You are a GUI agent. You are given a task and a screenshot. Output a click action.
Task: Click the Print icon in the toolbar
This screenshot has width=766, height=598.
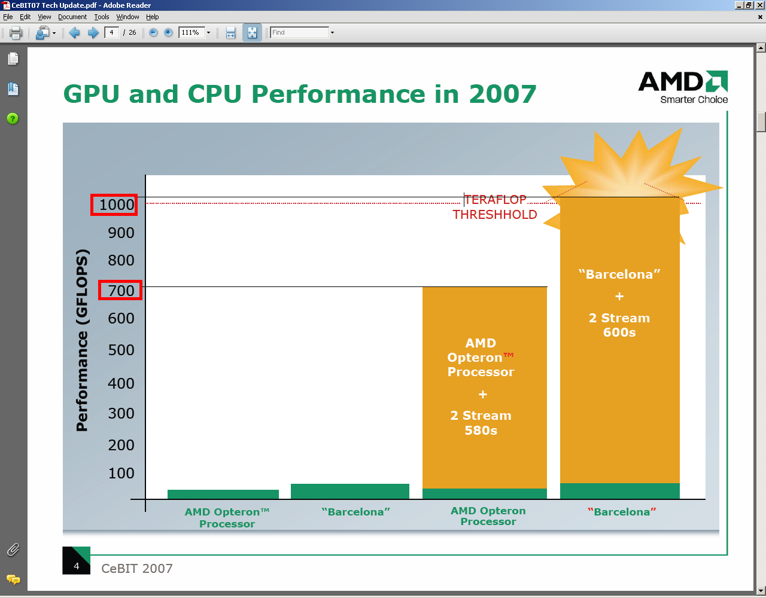[x=16, y=33]
